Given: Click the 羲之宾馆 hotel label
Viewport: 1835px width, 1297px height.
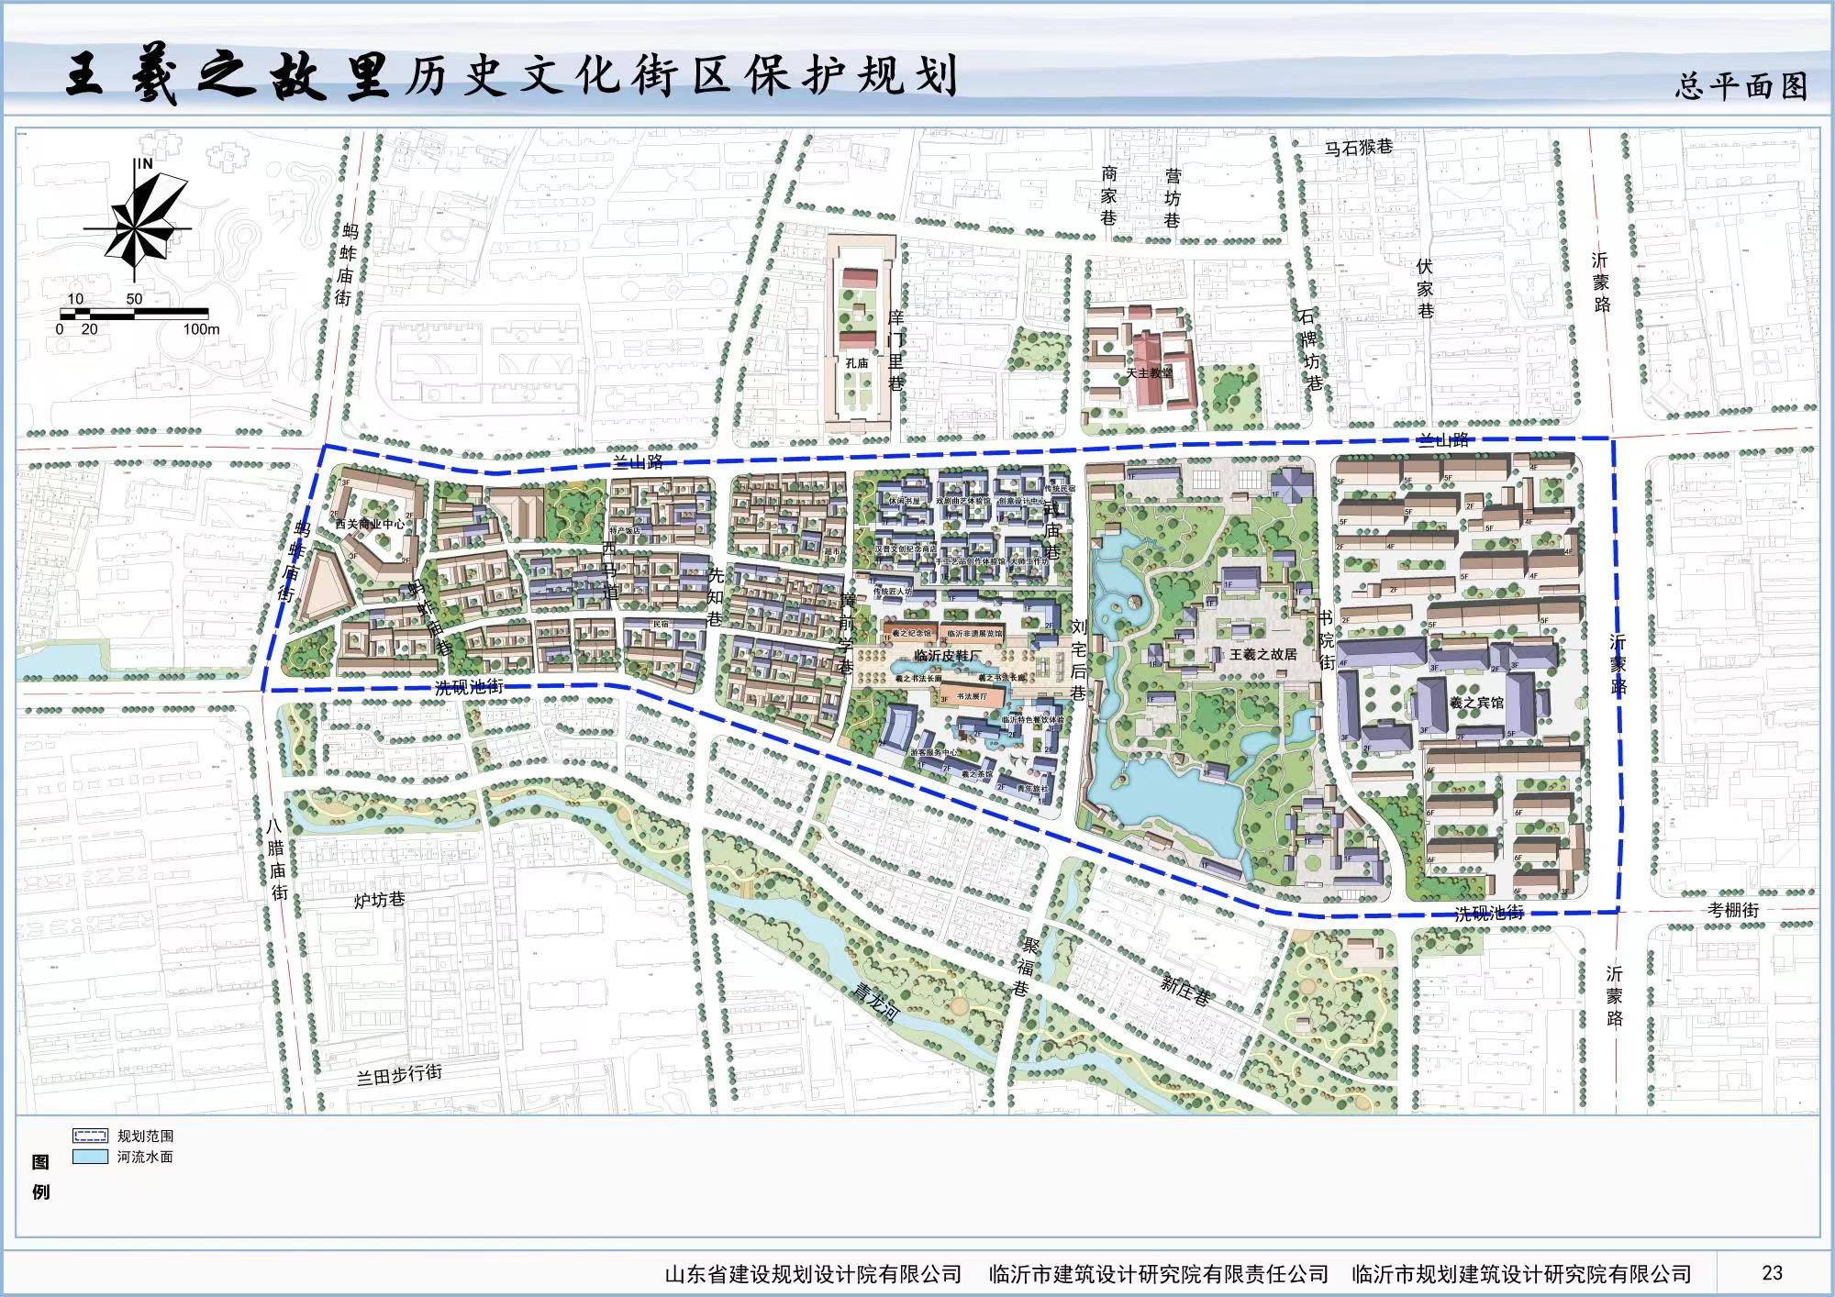Looking at the screenshot, I should point(1475,703).
